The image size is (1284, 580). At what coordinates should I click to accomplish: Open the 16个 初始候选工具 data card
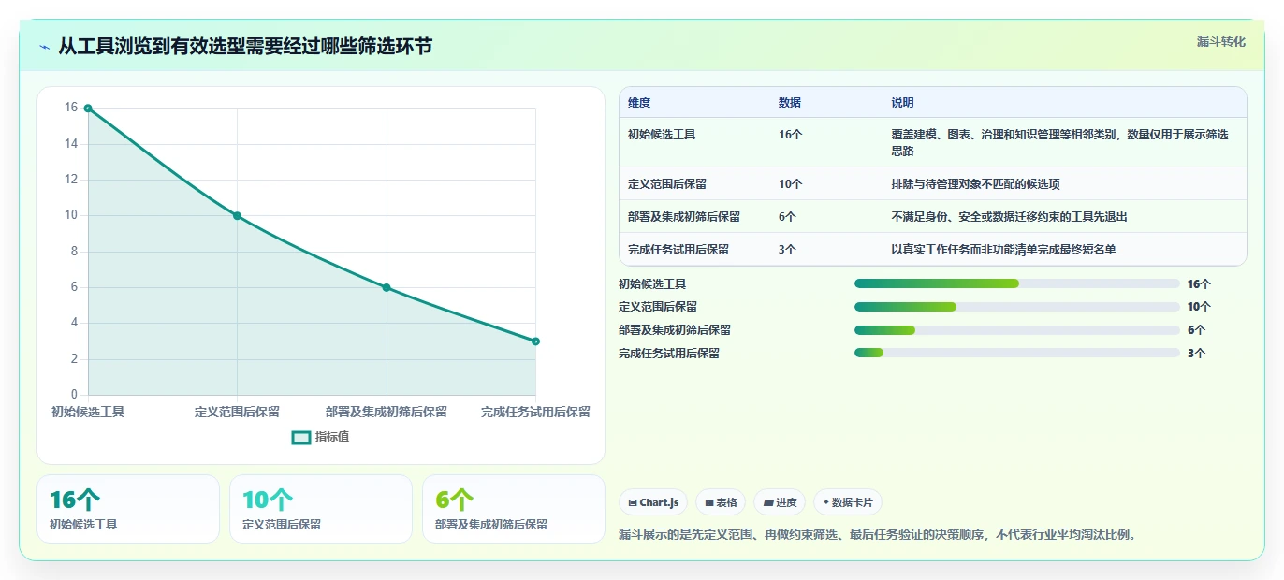[x=128, y=509]
